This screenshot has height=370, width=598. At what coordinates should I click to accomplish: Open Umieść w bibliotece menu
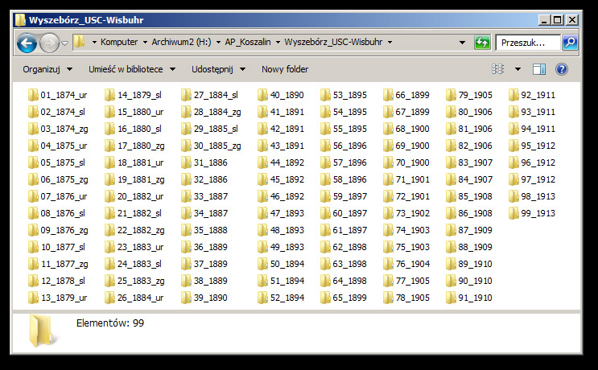click(131, 69)
